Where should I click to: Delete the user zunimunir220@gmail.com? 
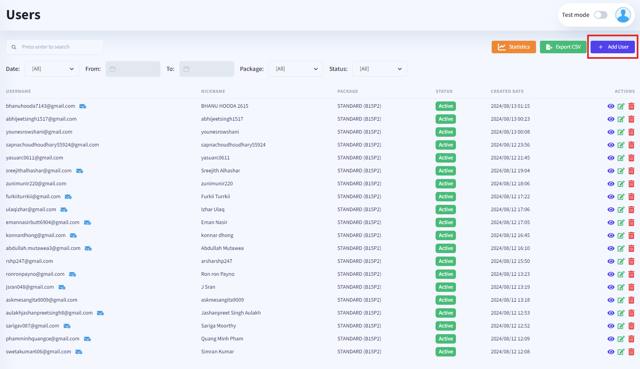pyautogui.click(x=631, y=184)
